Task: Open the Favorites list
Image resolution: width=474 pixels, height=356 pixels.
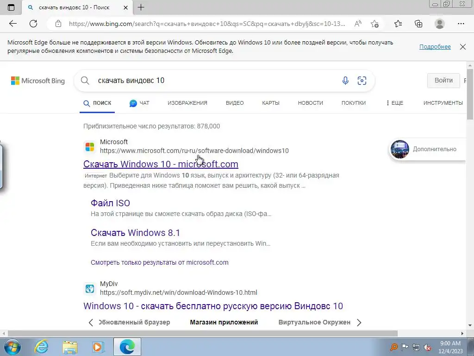Action: click(x=398, y=24)
